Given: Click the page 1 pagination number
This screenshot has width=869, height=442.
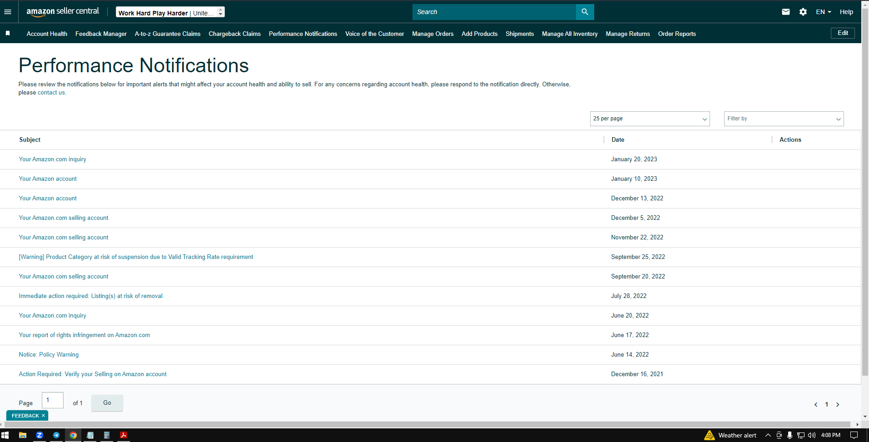Looking at the screenshot, I should pyautogui.click(x=827, y=404).
